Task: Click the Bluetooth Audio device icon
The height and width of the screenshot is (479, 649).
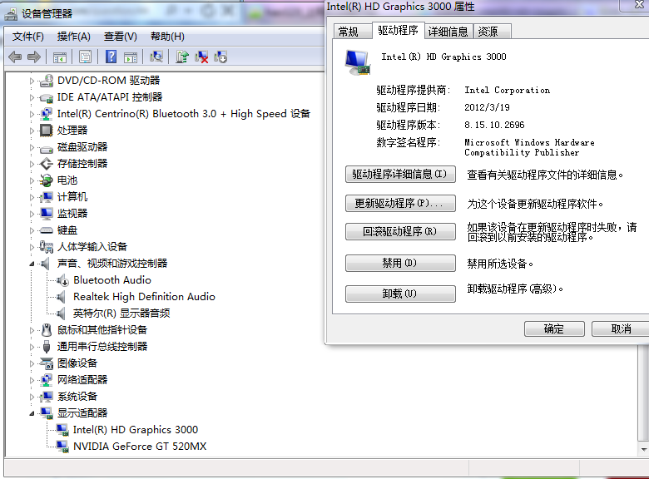Action: pos(62,280)
